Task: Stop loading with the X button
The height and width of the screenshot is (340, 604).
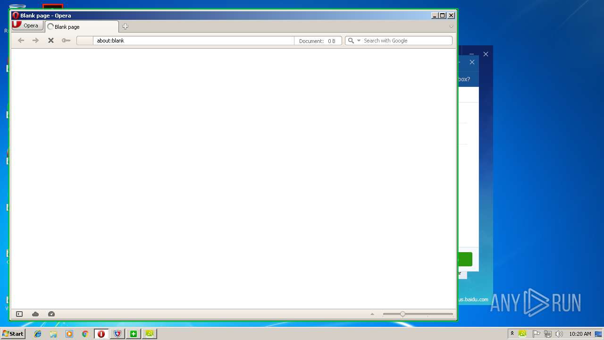Action: click(50, 41)
